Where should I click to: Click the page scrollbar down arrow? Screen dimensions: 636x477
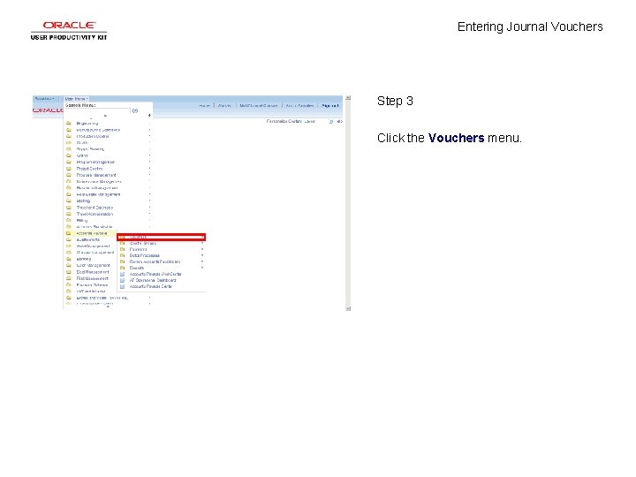(348, 308)
